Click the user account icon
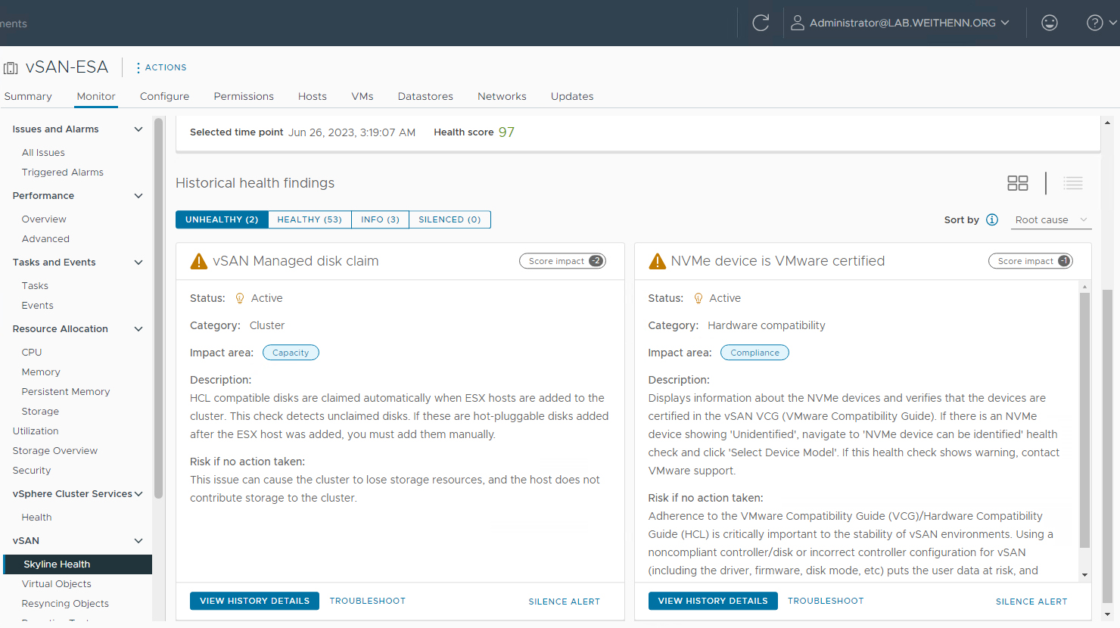This screenshot has width=1120, height=628. (x=797, y=23)
